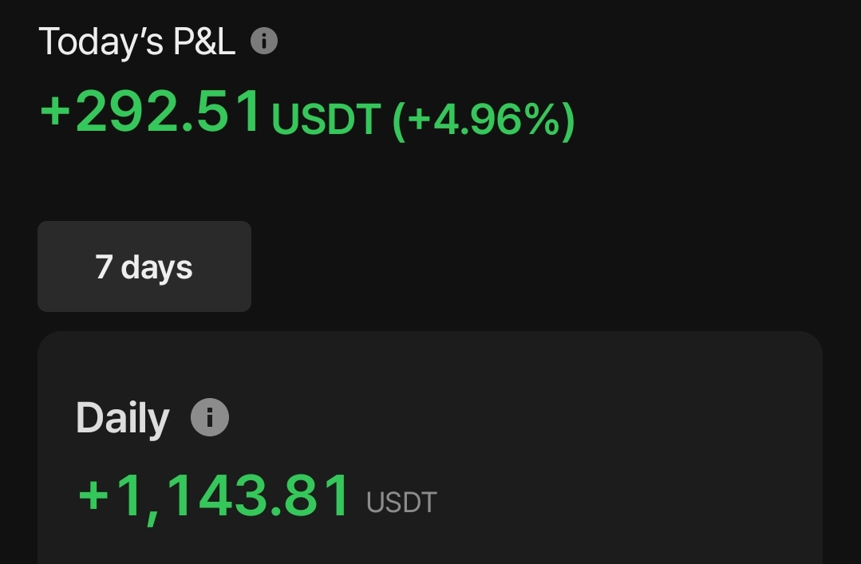
Task: Tap the +292.51 profit value
Action: [152, 112]
